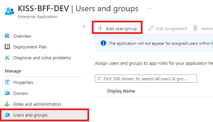Select Users and groups menu item
This screenshot has width=213, height=122.
(45, 115)
